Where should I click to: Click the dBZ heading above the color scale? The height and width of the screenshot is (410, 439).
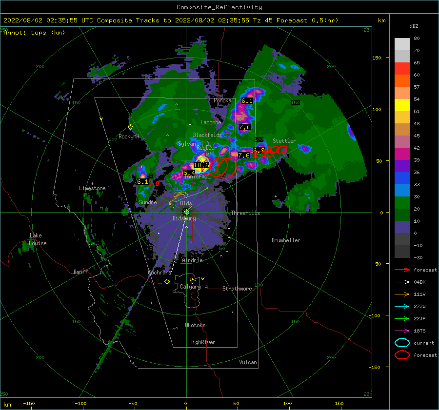[x=414, y=26]
